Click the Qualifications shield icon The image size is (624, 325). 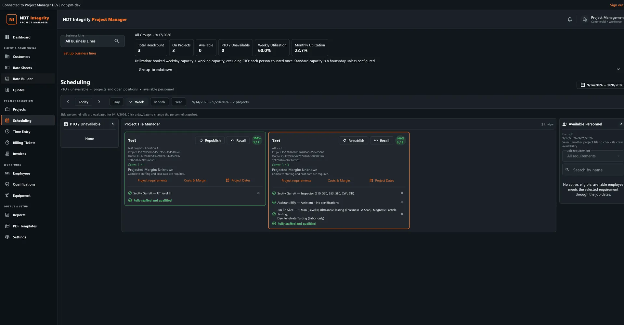[x=7, y=184]
